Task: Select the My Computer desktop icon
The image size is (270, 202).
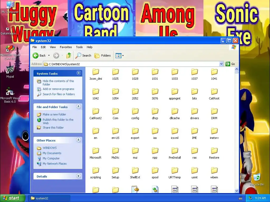Action: (10, 7)
